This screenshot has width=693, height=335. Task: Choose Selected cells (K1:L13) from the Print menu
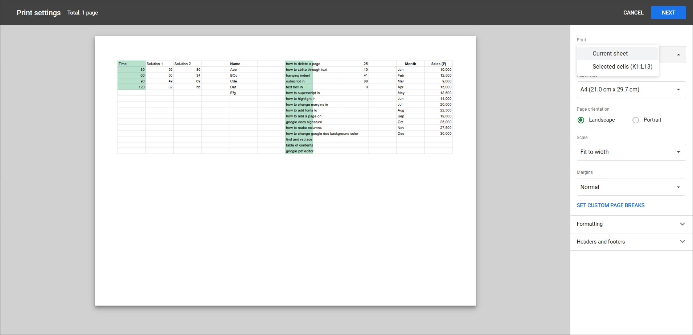(x=621, y=67)
